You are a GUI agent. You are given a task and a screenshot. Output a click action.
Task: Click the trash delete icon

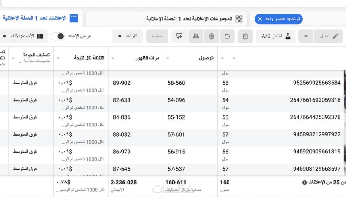tap(212, 36)
